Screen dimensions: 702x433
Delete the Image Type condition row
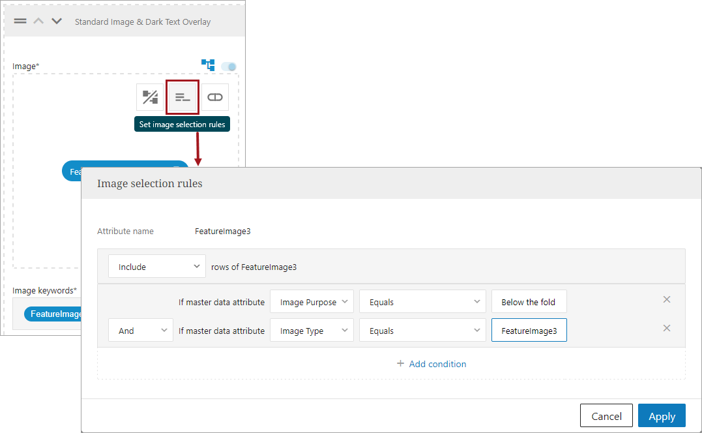(666, 328)
